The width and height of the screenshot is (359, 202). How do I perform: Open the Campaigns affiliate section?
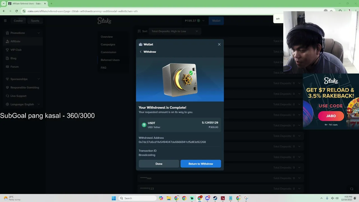click(108, 44)
